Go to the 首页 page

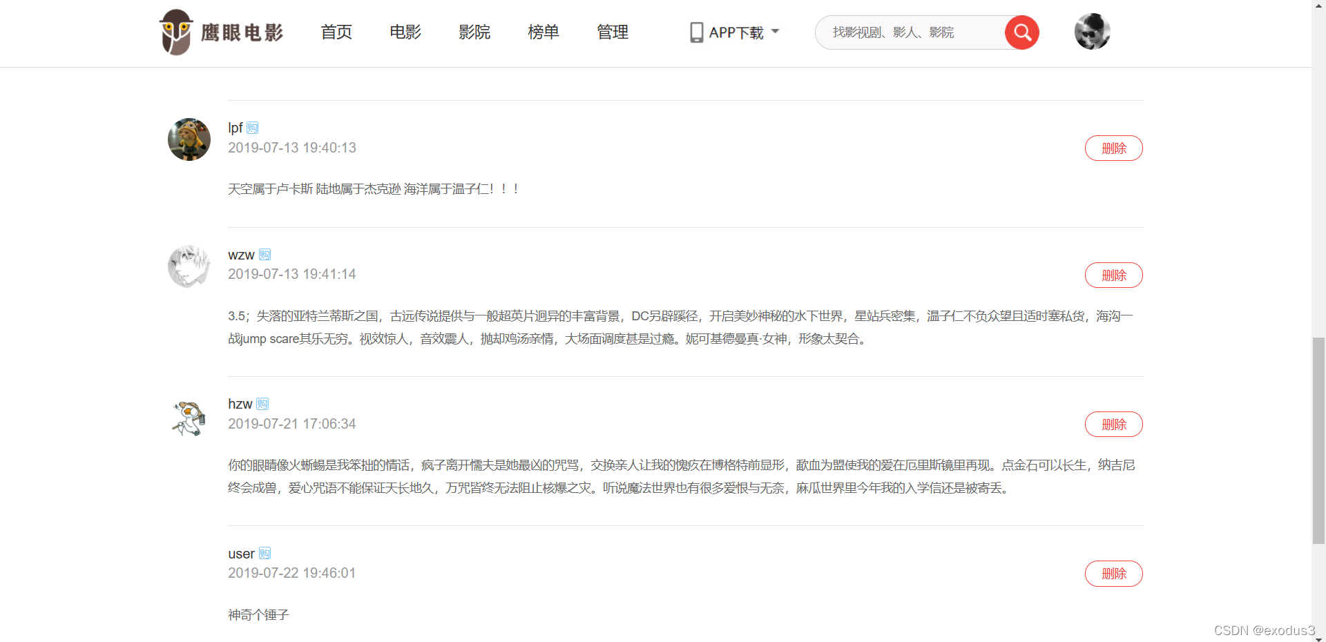[x=336, y=32]
